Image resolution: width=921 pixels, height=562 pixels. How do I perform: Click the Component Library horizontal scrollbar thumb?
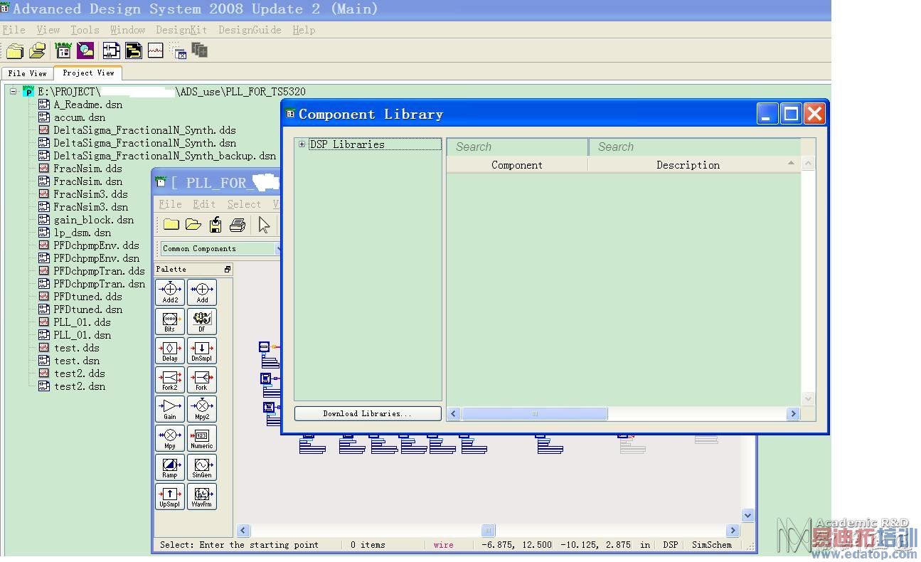coord(534,413)
